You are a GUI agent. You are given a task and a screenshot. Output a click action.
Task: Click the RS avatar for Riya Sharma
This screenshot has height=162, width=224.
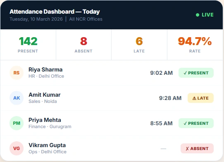coord(17,73)
